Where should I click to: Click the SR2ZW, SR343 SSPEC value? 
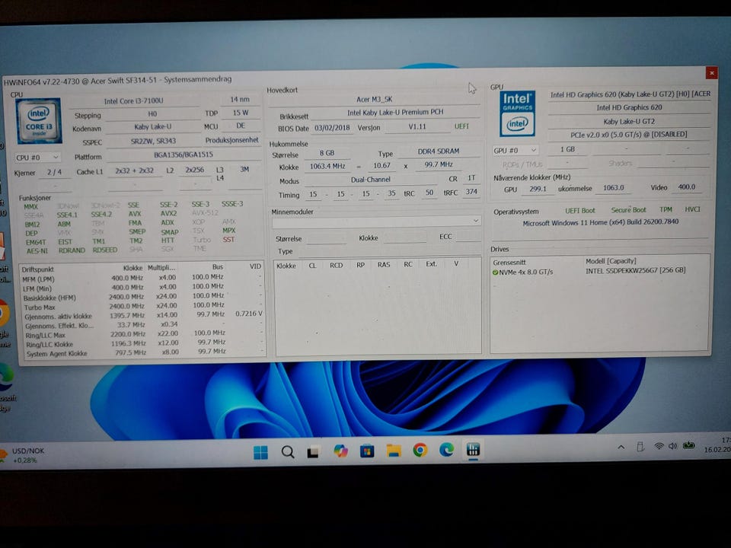153,141
